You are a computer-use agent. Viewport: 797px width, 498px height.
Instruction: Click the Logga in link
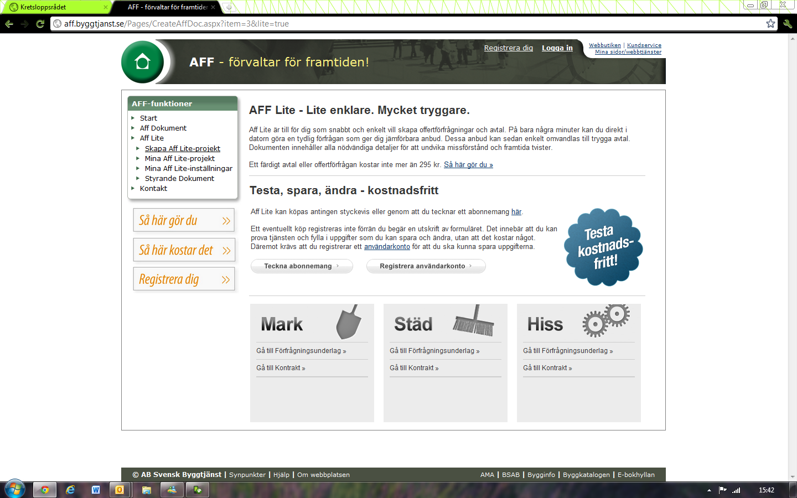pos(557,48)
